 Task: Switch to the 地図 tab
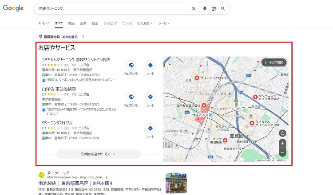(x=71, y=23)
